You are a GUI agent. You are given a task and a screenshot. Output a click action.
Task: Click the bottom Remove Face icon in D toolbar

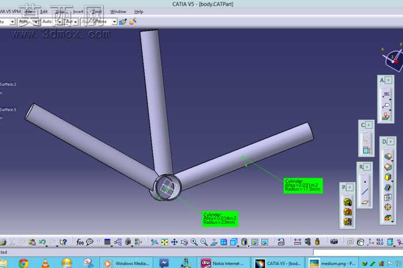[x=388, y=218]
